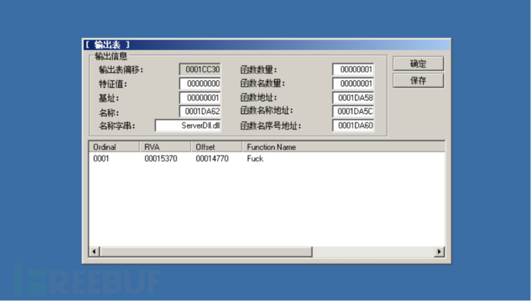Sort by the RVA column header
The image size is (531, 301).
(x=165, y=147)
